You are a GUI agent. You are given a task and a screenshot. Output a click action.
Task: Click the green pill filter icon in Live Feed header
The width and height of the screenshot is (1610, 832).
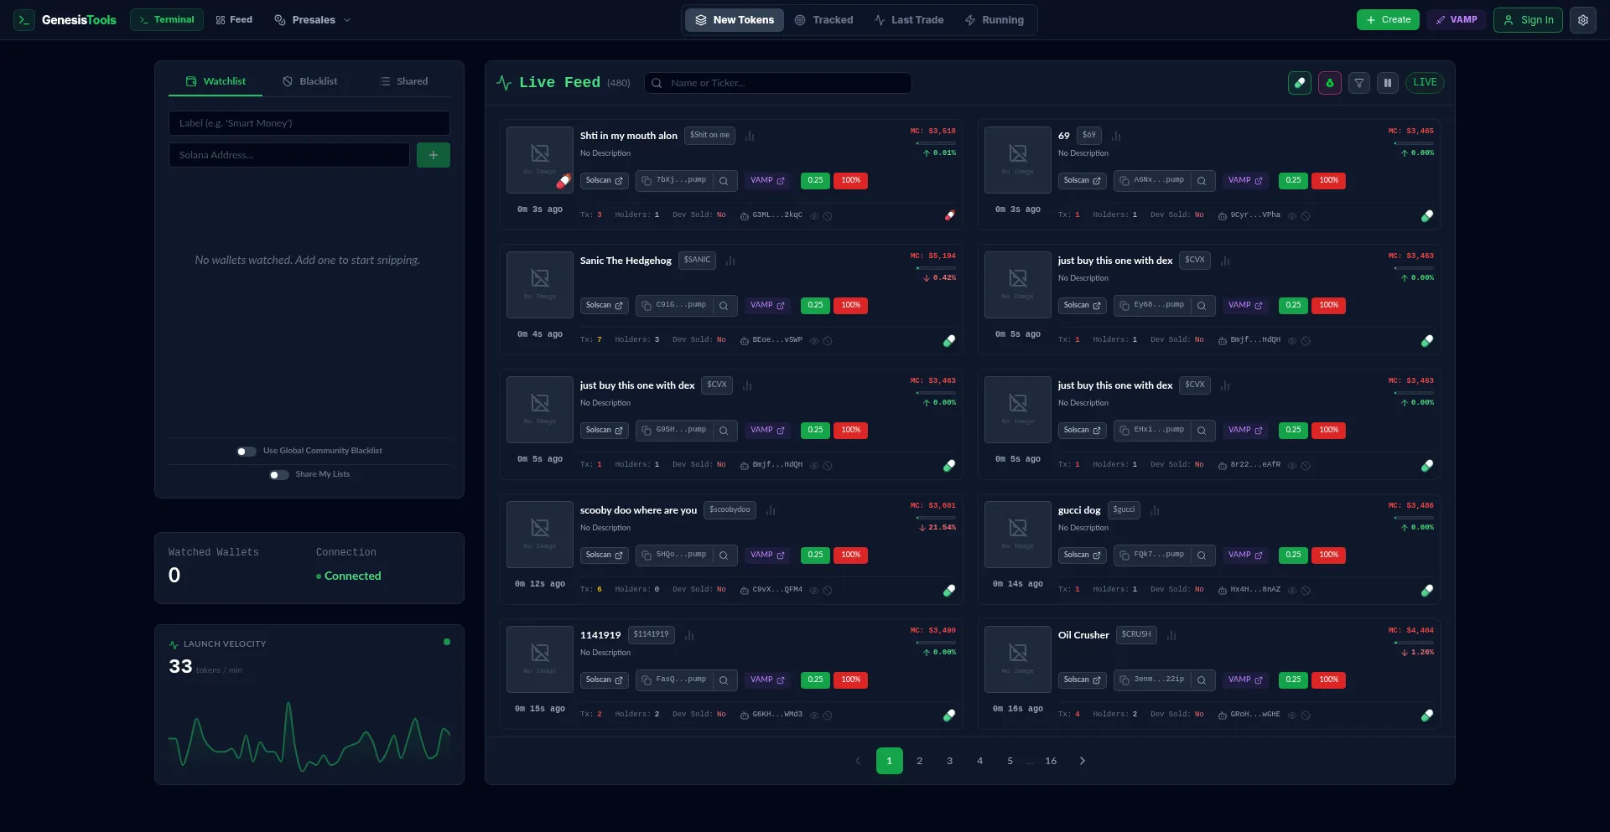pos(1299,83)
